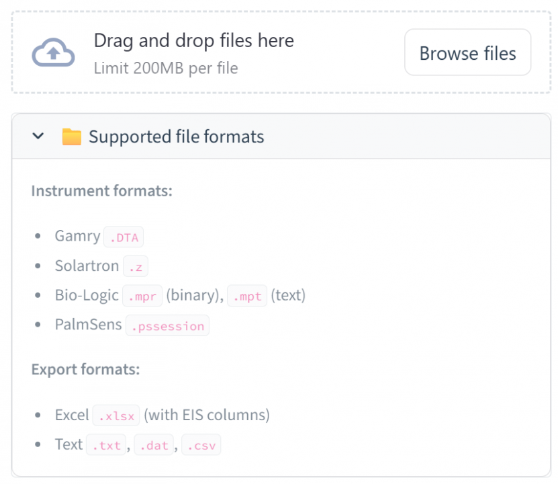Collapse the Supported file formats expander chevron
This screenshot has width=558, height=484.
point(38,136)
